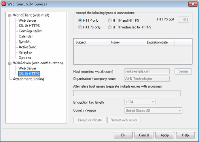Screen dimensions: 199x142
Task: Sort certificates by Issuer column
Action: click(127, 42)
